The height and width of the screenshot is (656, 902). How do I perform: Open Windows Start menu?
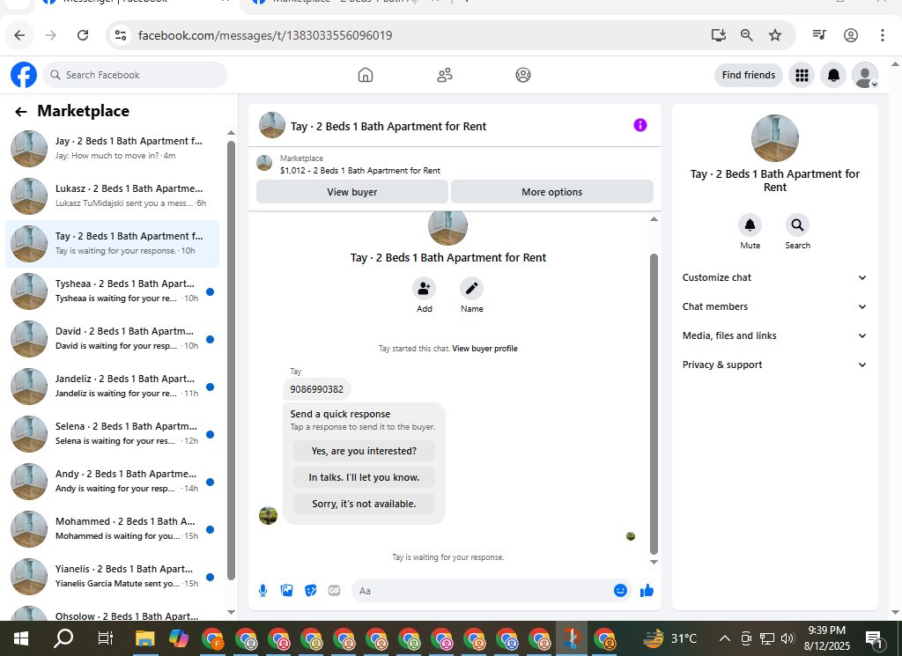tap(21, 638)
